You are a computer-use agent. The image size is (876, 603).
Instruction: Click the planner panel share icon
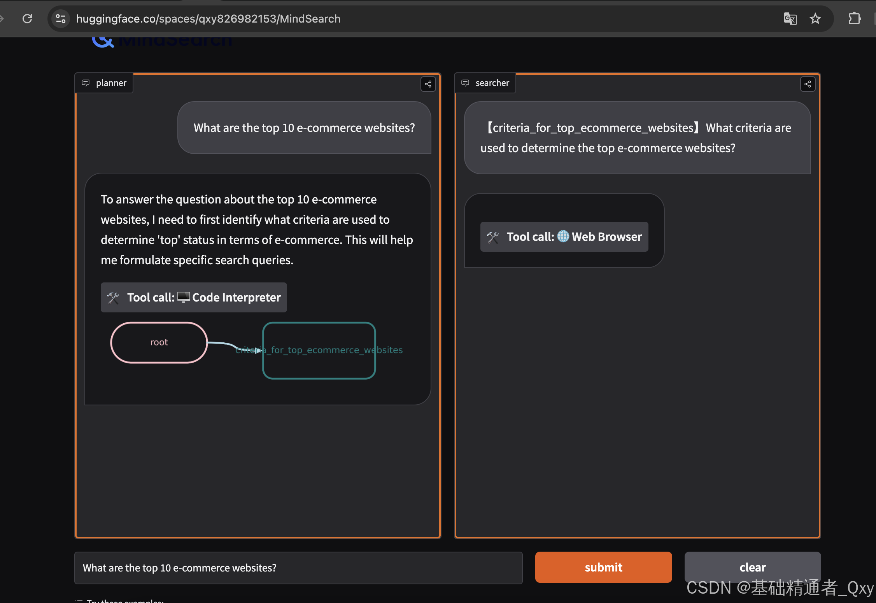pyautogui.click(x=428, y=84)
